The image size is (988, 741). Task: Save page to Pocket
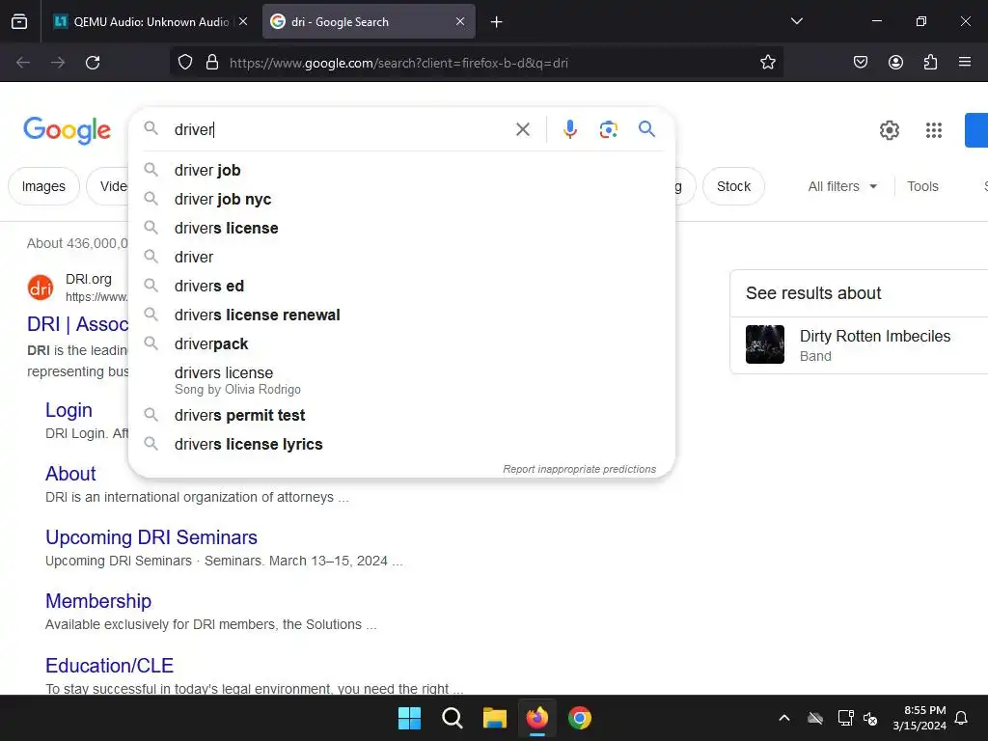[860, 63]
